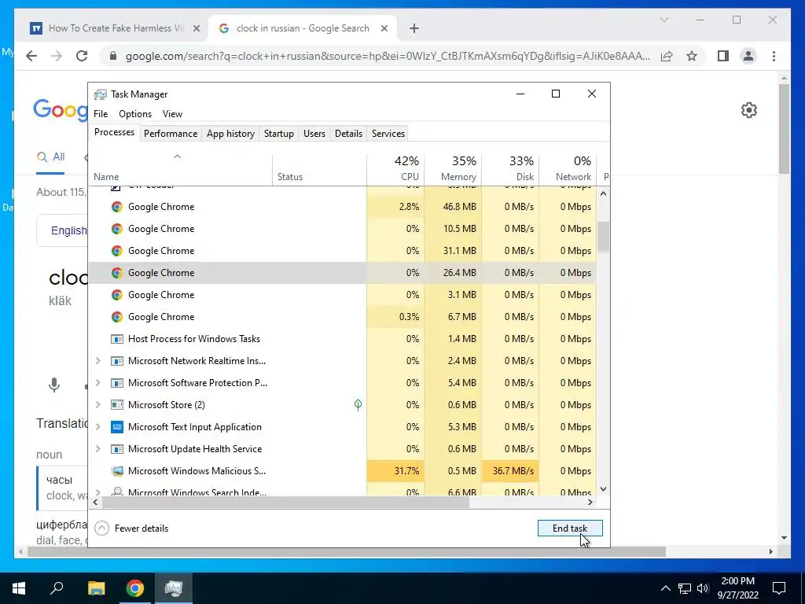Screen dimensions: 805x604
Task: Select Google Chrome process using 6.7 MB
Action: [343, 317]
